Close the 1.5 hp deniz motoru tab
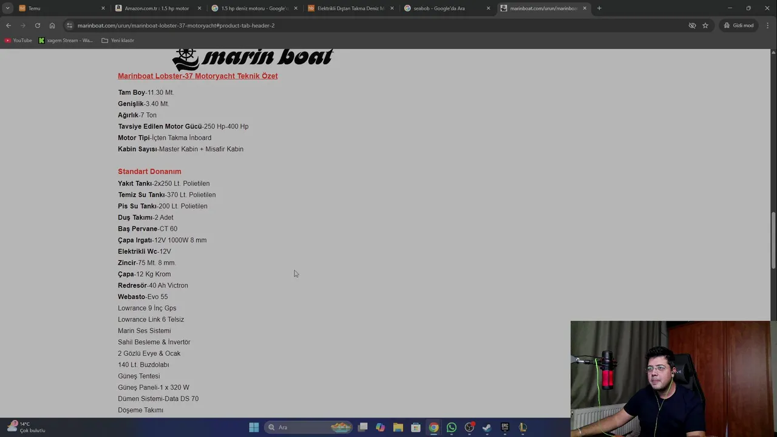 pos(296,8)
